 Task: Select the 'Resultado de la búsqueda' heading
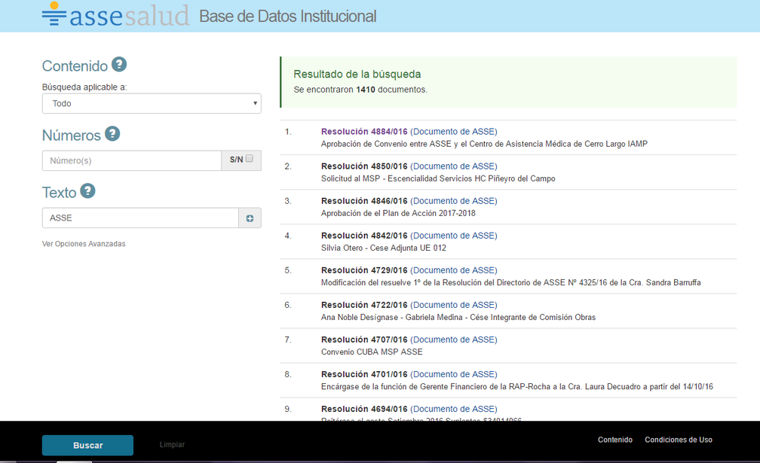point(357,74)
